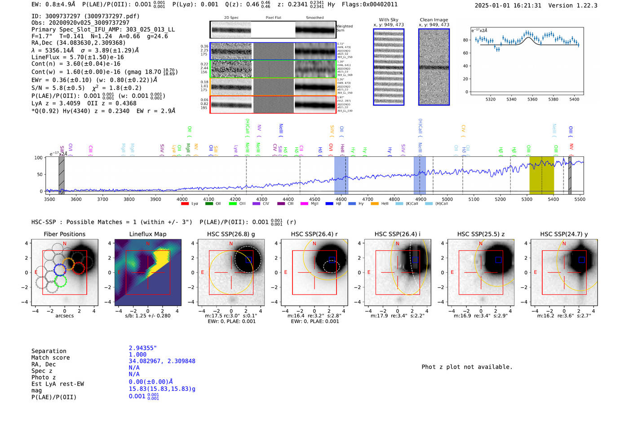The width and height of the screenshot is (629, 428).
Task: Select the blue-bordered 2D spectrum fiber row
Action: tap(273, 51)
